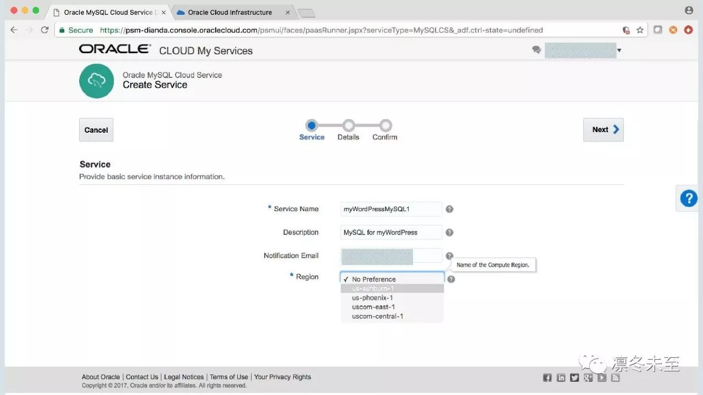703x395 pixels.
Task: Select uscom-central-1 region option
Action: point(392,317)
